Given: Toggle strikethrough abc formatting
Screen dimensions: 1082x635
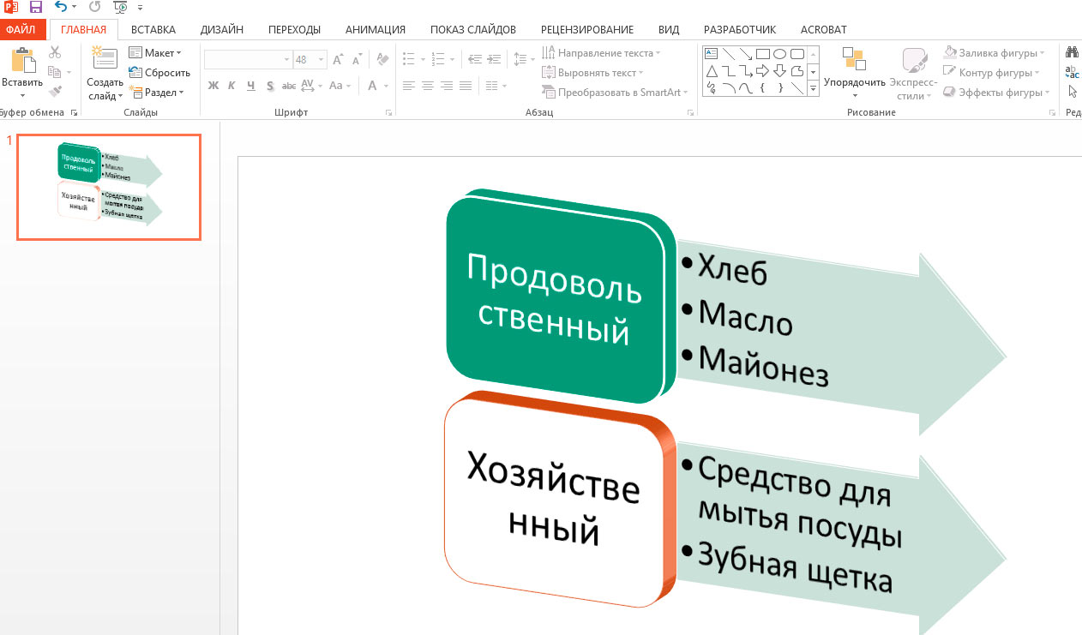Looking at the screenshot, I should (289, 86).
